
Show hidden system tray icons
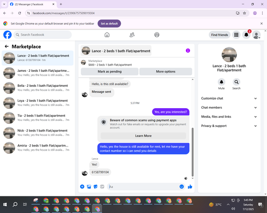point(228,204)
